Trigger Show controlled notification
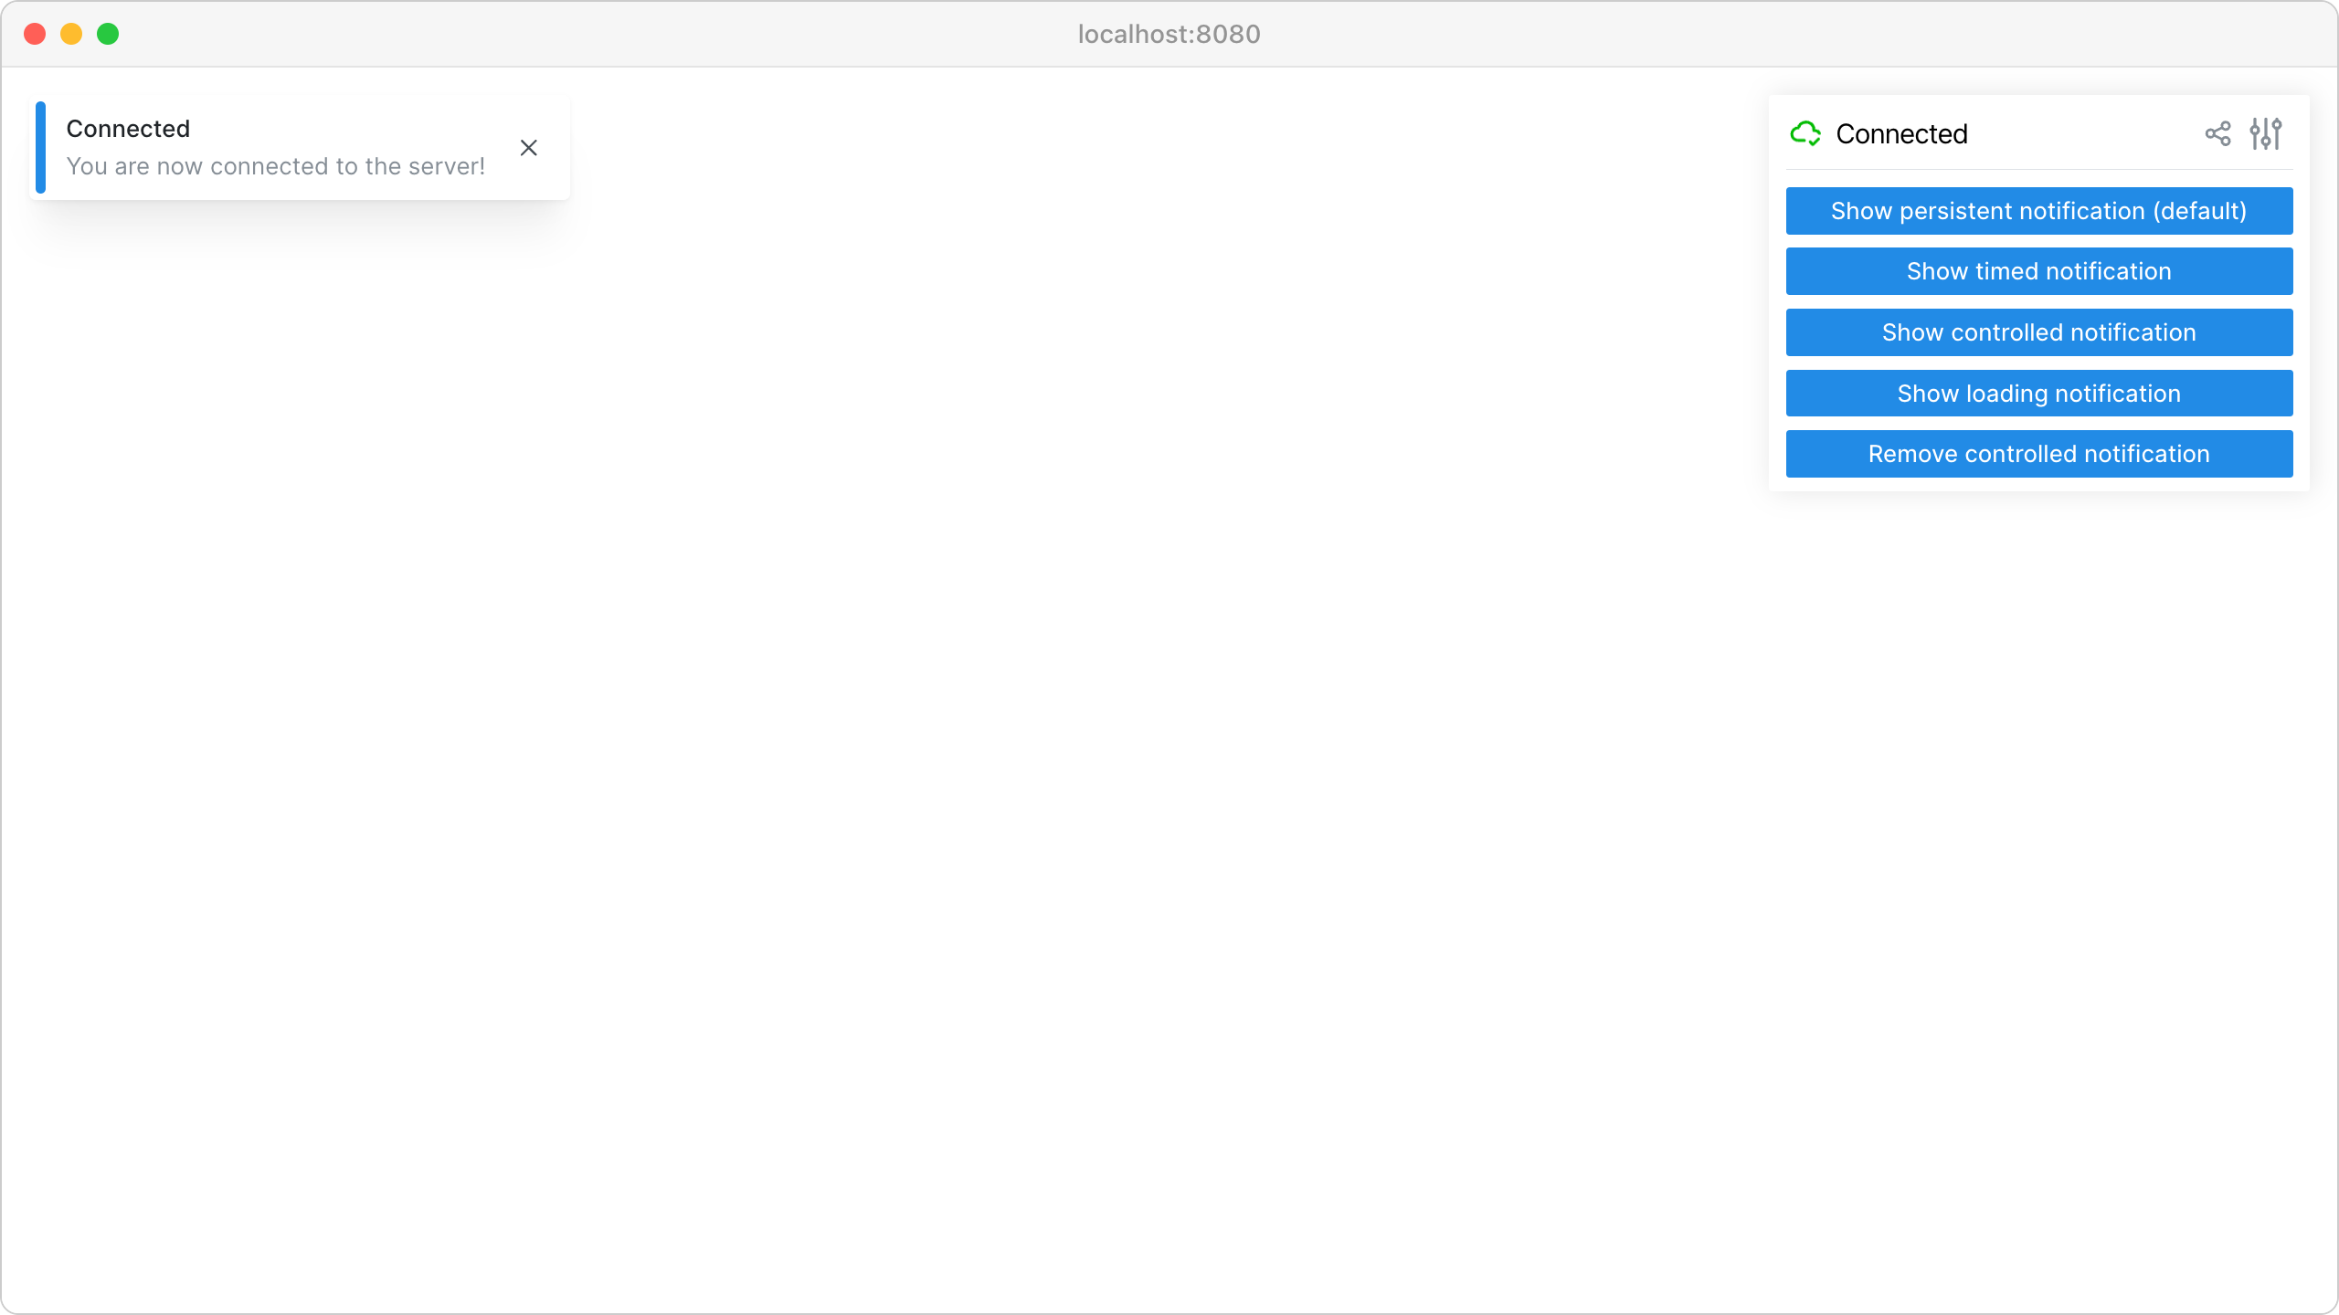The height and width of the screenshot is (1315, 2339). click(2039, 332)
